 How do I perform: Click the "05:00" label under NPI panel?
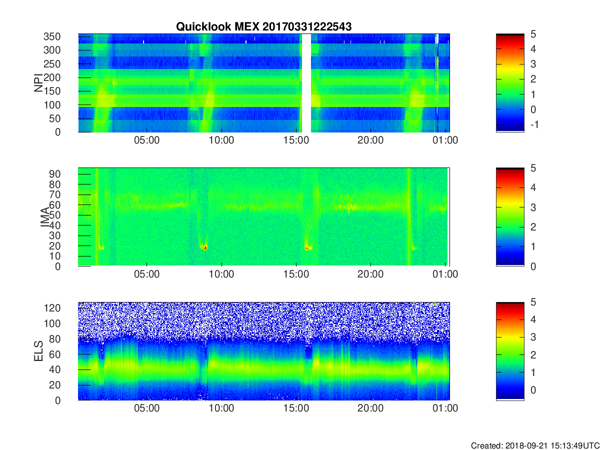coord(147,140)
